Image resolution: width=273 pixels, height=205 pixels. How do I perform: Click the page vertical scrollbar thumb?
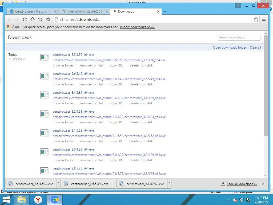click(x=266, y=85)
